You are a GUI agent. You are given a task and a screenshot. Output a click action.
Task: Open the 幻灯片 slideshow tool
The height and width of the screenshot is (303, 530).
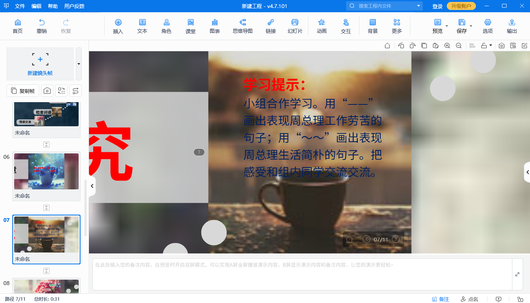pyautogui.click(x=295, y=26)
